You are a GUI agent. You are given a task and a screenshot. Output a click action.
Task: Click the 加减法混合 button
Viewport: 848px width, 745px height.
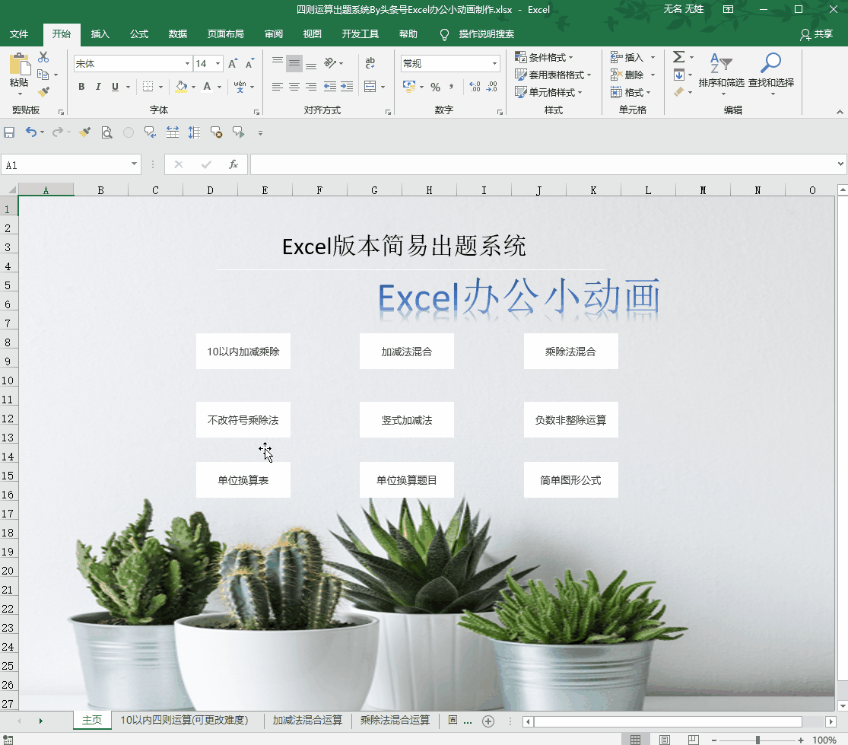pos(407,352)
